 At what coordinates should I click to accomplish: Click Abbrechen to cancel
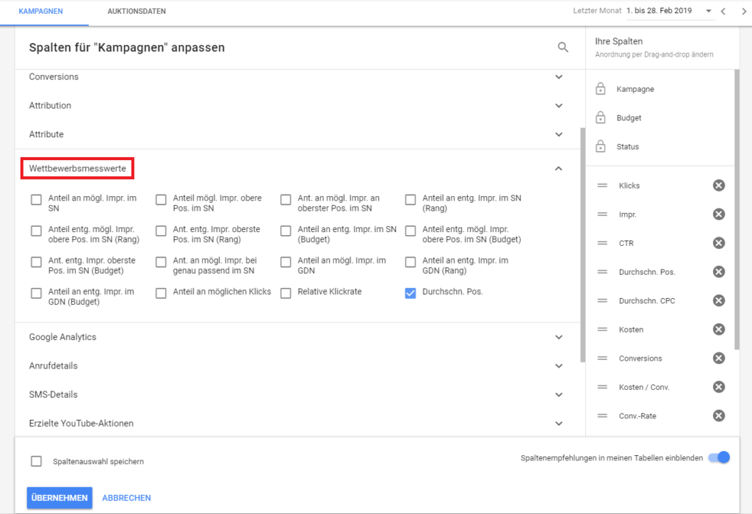pyautogui.click(x=126, y=498)
